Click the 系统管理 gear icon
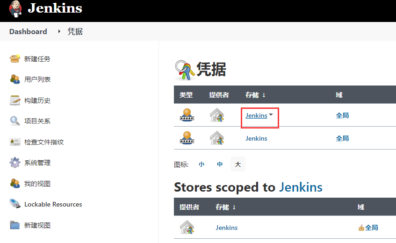This screenshot has height=243, width=396. tap(15, 163)
